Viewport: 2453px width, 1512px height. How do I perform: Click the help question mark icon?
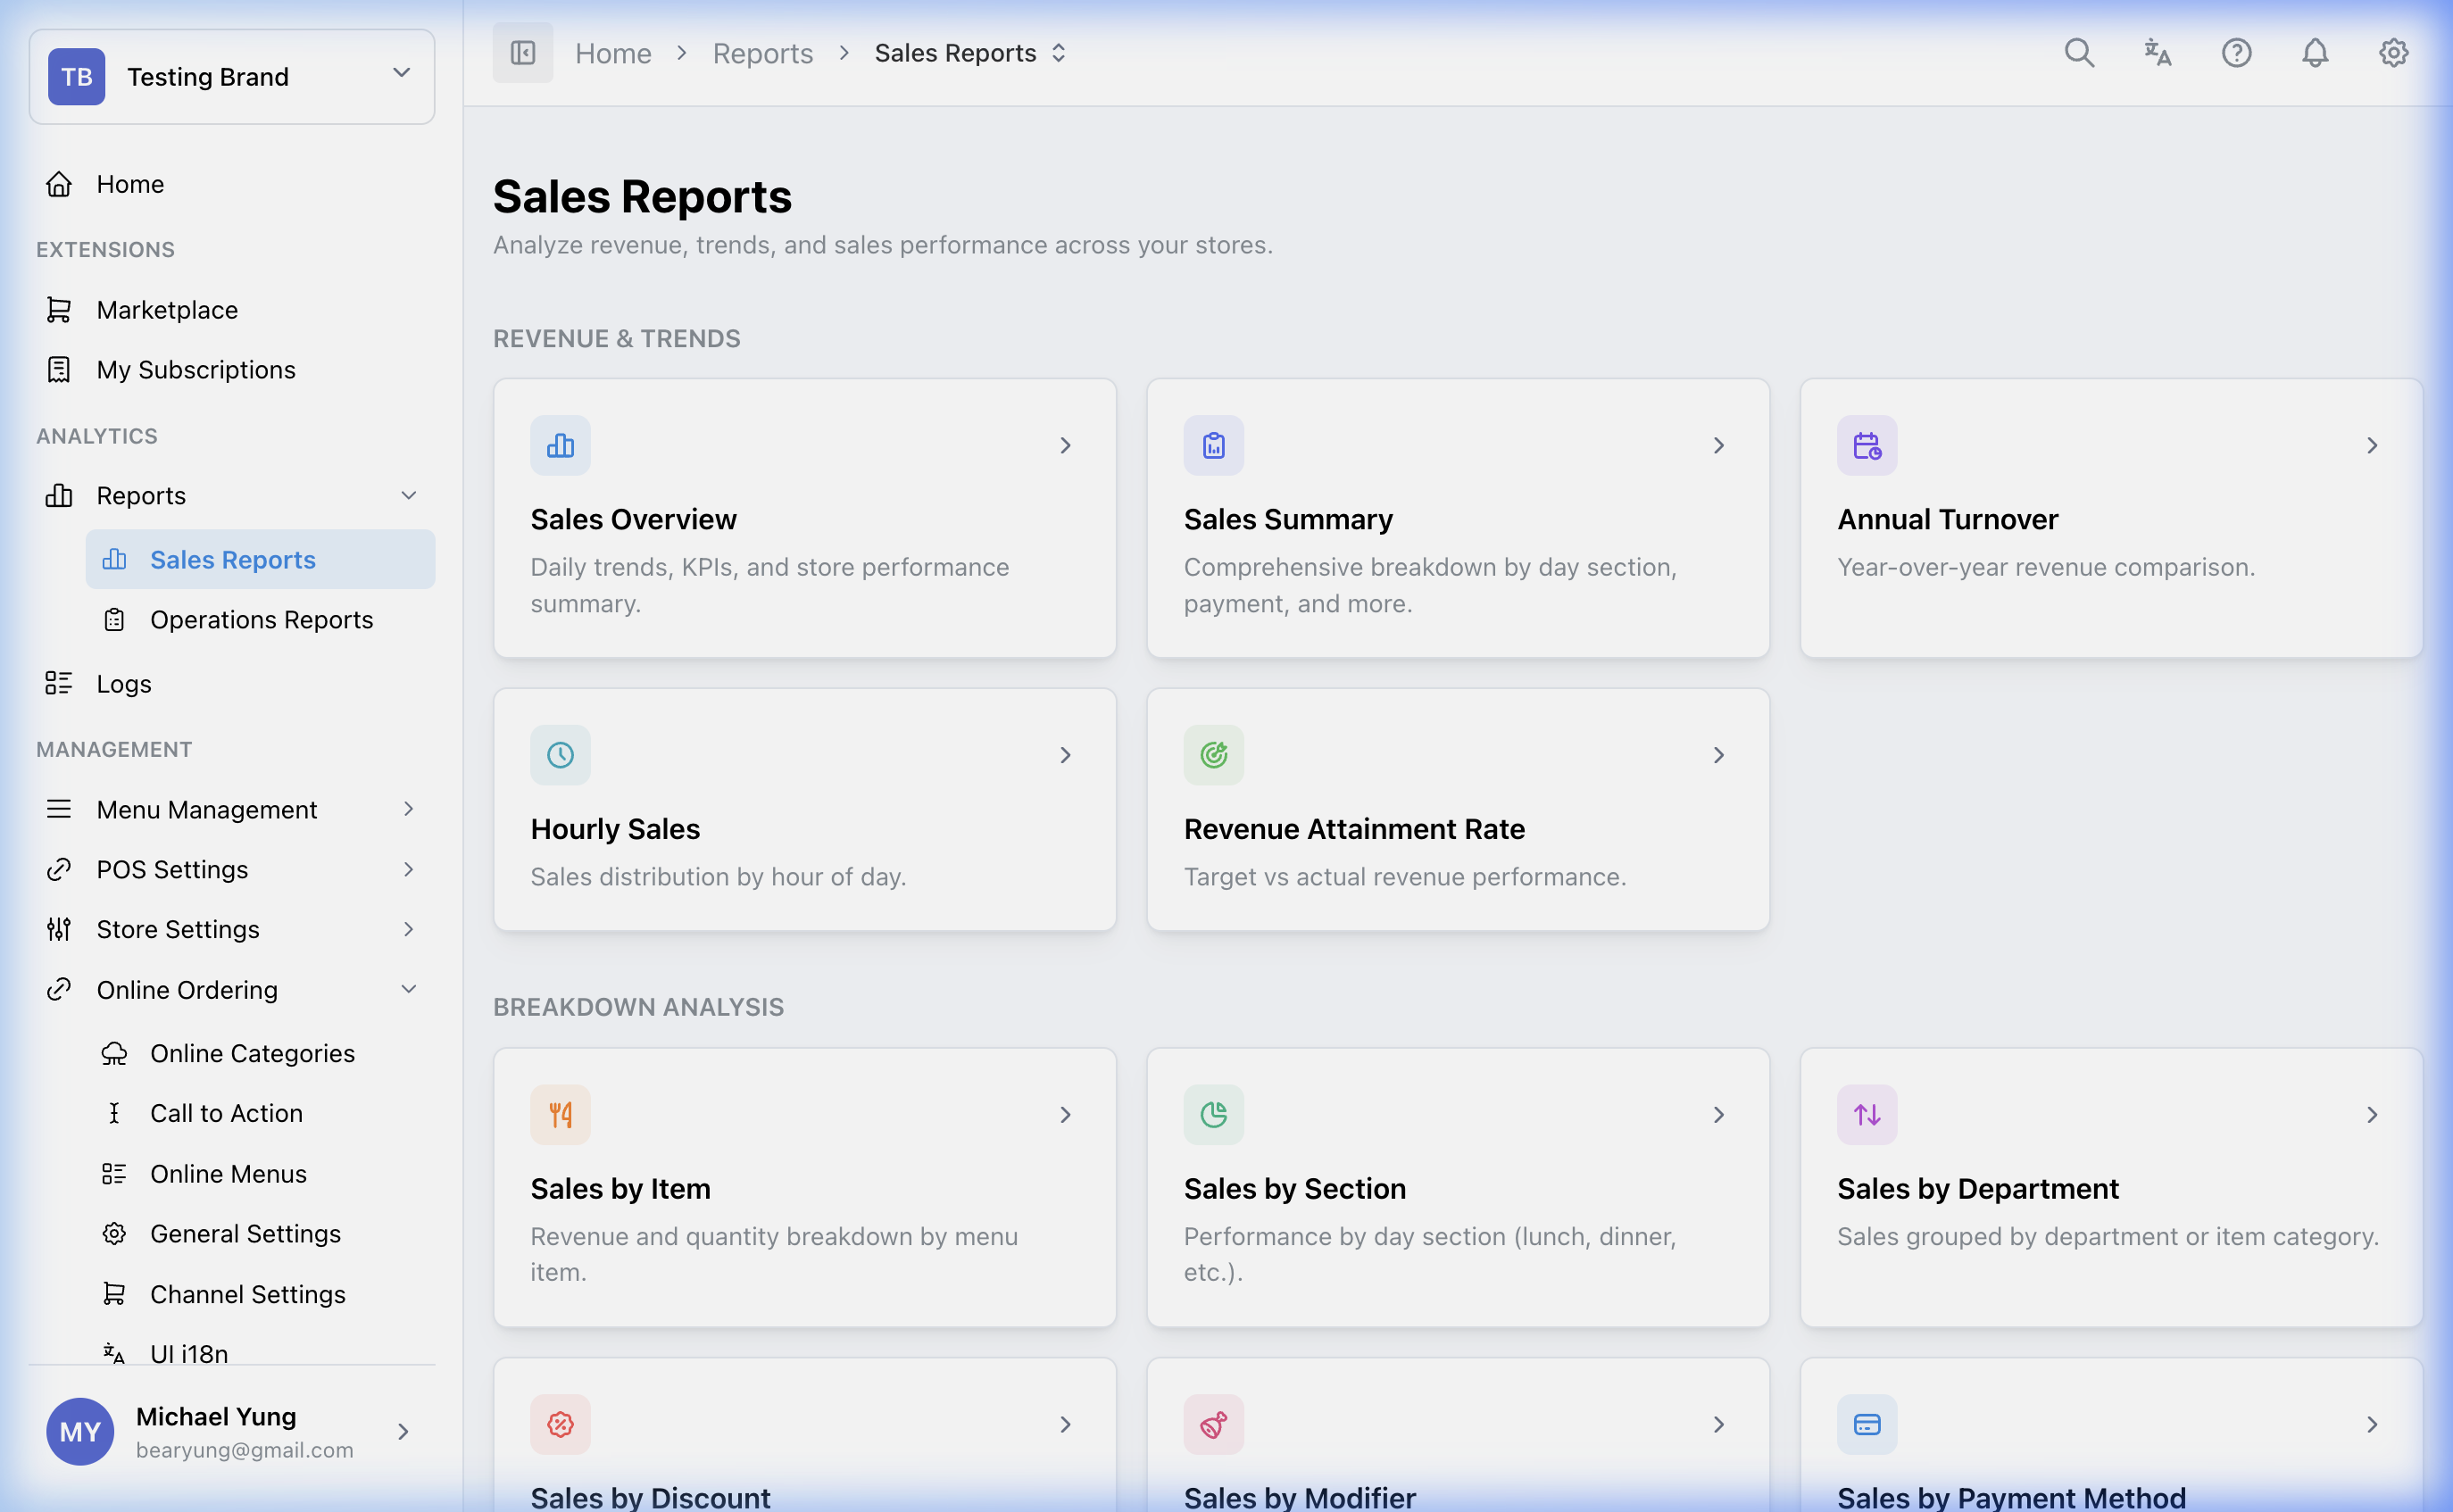click(x=2237, y=52)
